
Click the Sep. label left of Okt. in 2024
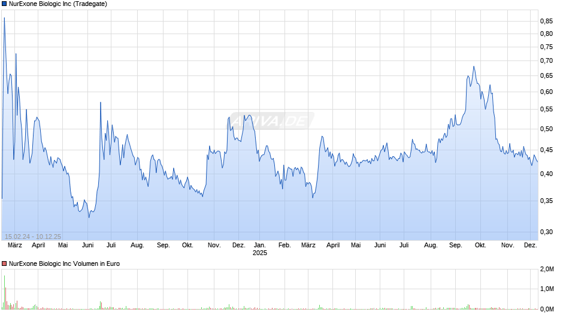[x=163, y=246]
